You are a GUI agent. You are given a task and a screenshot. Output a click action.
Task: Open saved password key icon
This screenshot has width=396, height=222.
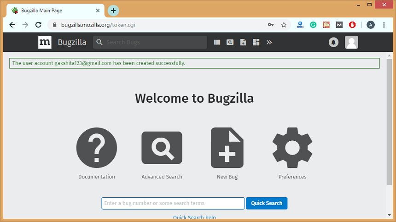coord(271,25)
